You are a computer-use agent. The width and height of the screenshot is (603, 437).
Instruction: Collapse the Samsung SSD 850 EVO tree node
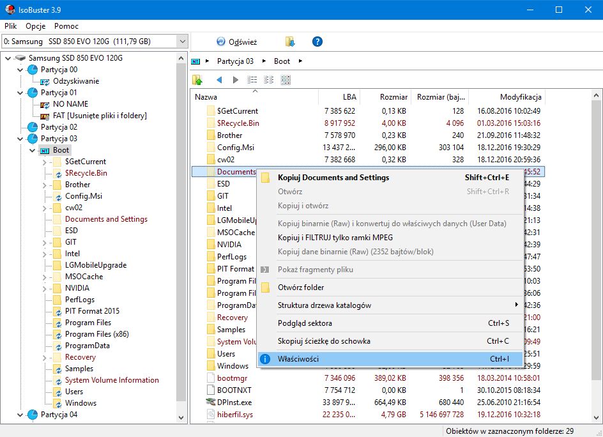8,59
